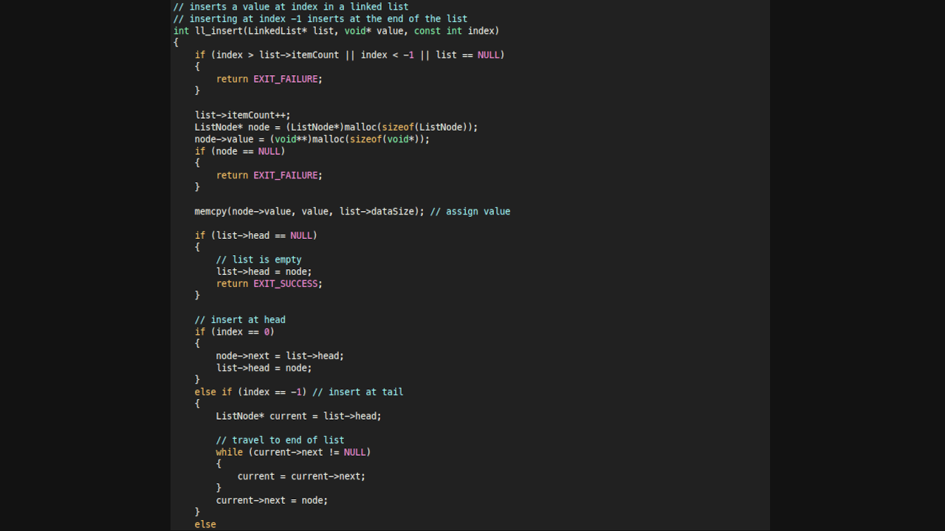This screenshot has width=945, height=531.
Task: Click the "// insert at head" comment
Action: (x=240, y=319)
